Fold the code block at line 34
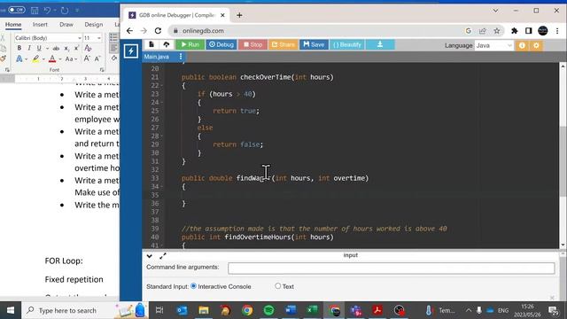This screenshot has height=319, width=567. 161,187
